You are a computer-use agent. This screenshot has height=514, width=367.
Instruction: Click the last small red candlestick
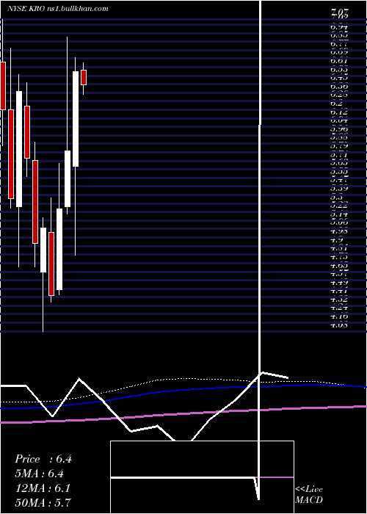point(84,77)
